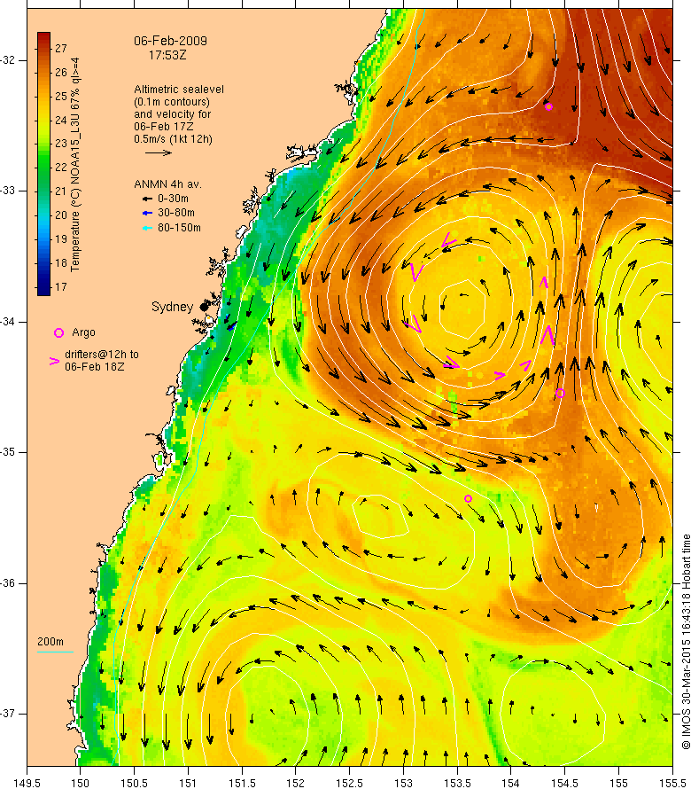Screen dimensions: 691x789
Task: Click the latitude axis label "-33"
Action: pyautogui.click(x=8, y=191)
